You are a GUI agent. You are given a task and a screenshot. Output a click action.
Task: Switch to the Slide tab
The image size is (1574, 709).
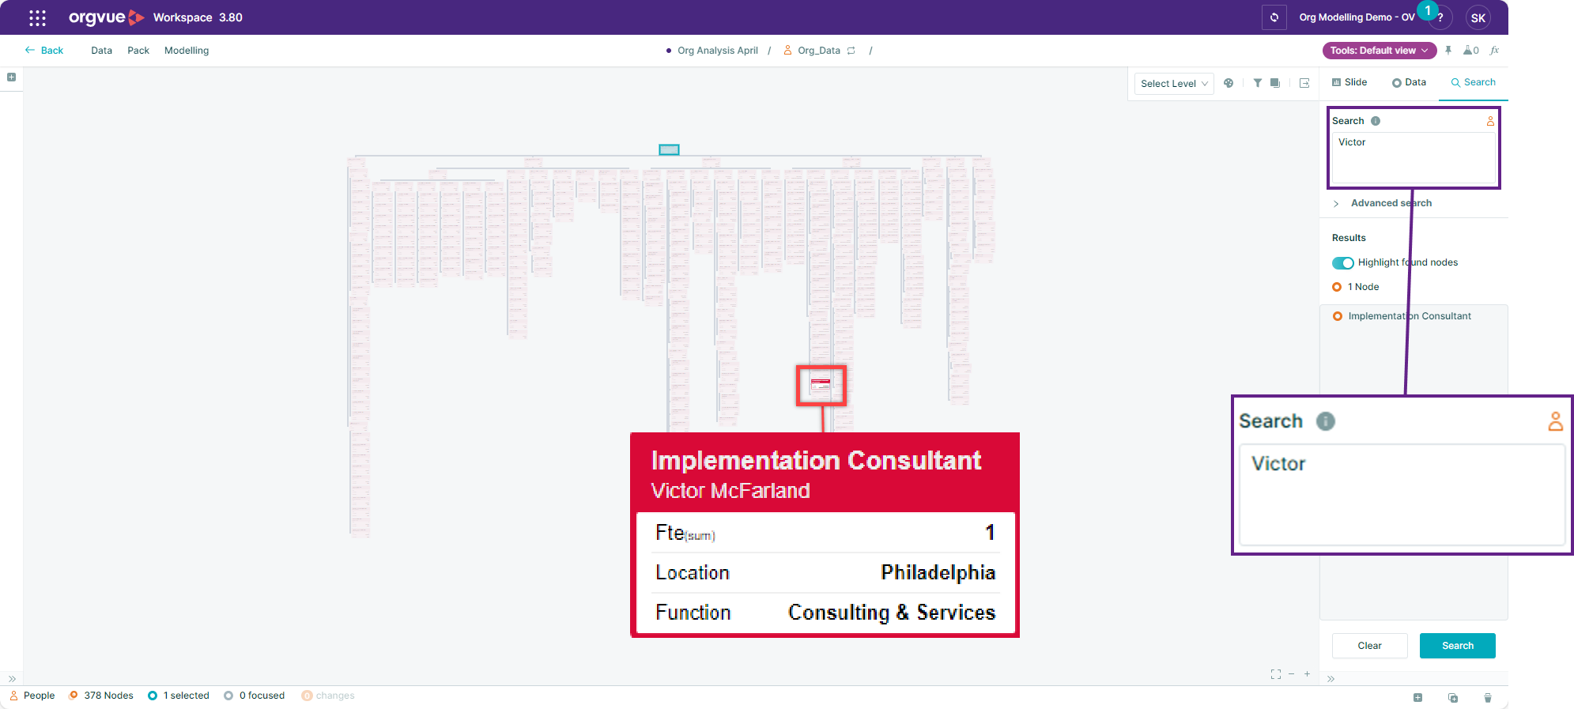[1349, 82]
